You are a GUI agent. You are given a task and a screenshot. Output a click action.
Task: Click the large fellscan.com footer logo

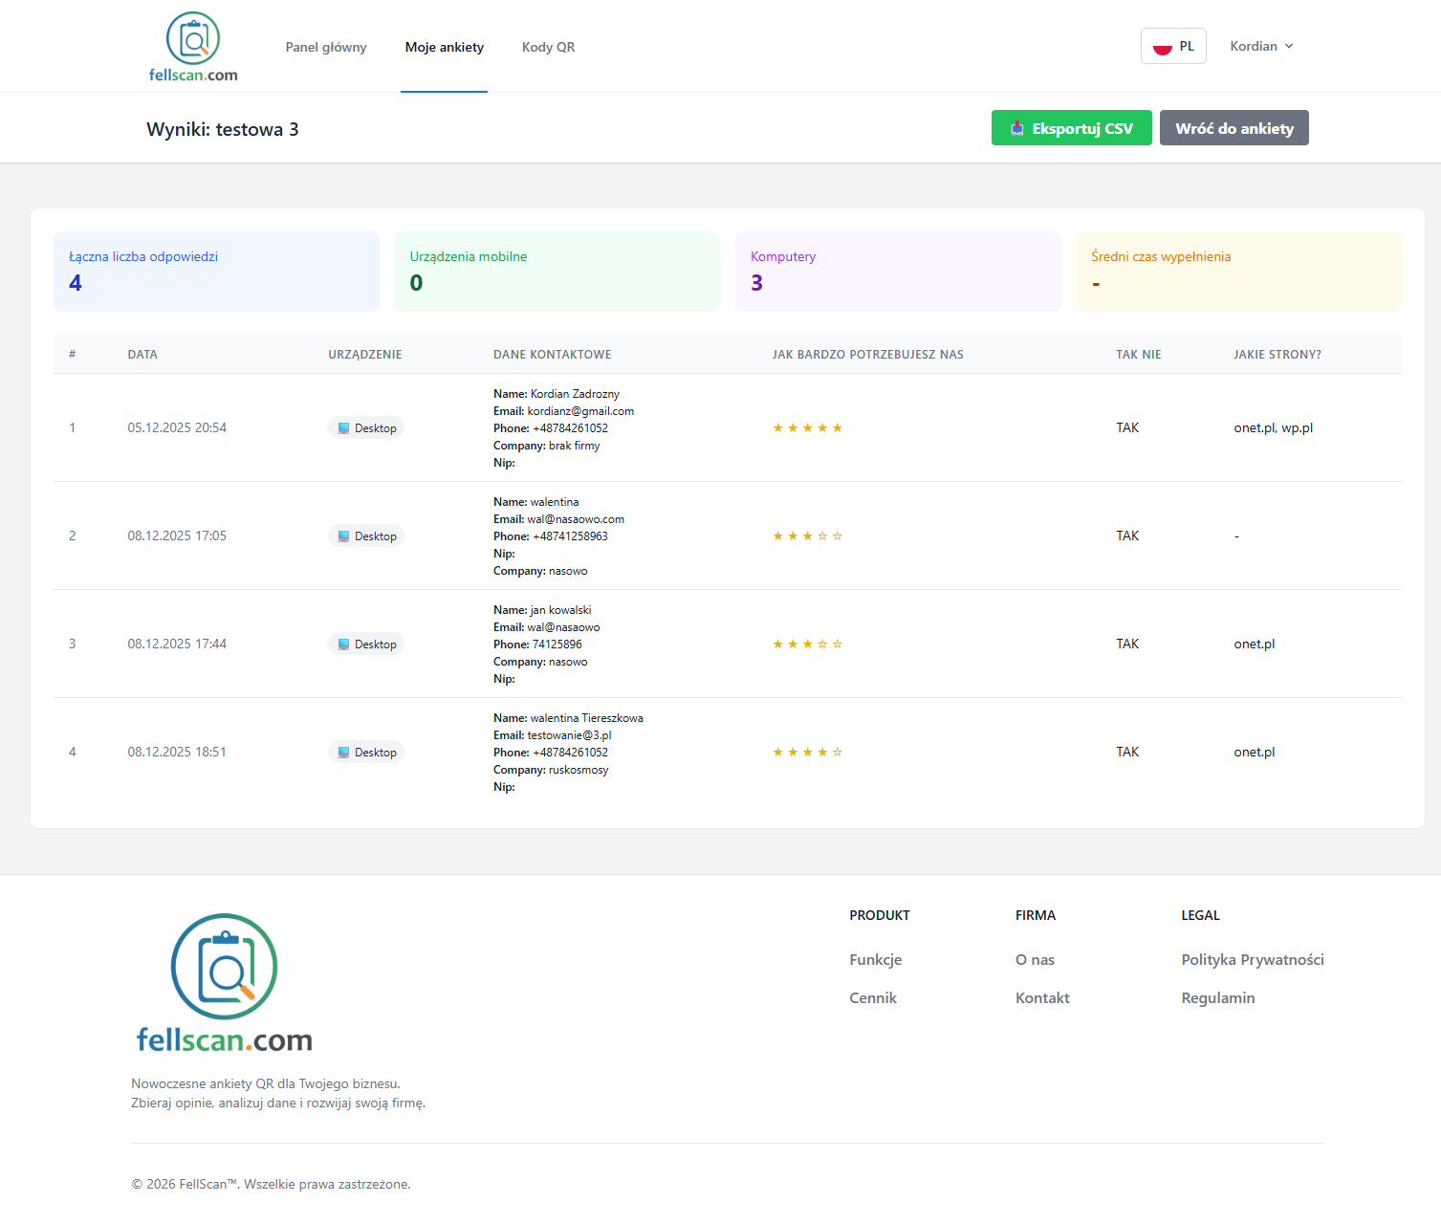(x=224, y=983)
